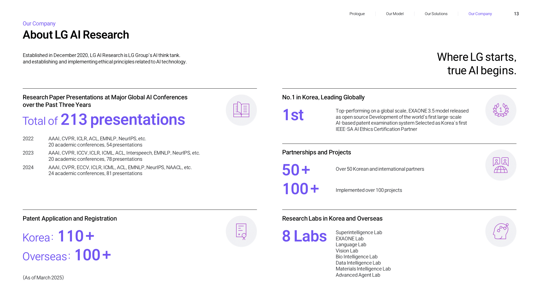
Task: Click the laurel wreath number one icon
Action: [501, 110]
